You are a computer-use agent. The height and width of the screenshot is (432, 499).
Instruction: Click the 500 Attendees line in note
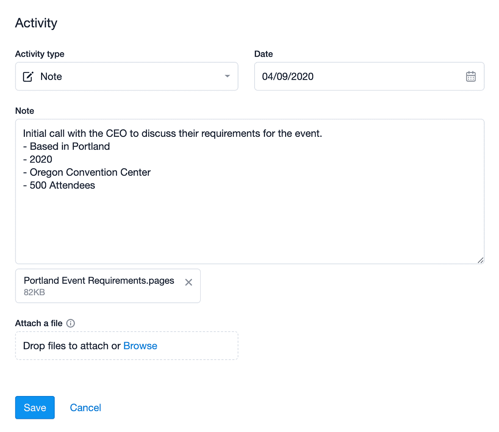tap(59, 185)
